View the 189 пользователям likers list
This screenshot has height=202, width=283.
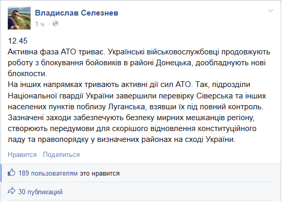pos(48,174)
